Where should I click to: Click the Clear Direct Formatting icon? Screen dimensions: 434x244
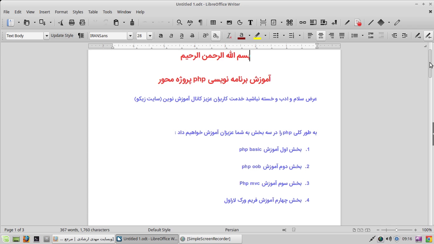pyautogui.click(x=229, y=36)
